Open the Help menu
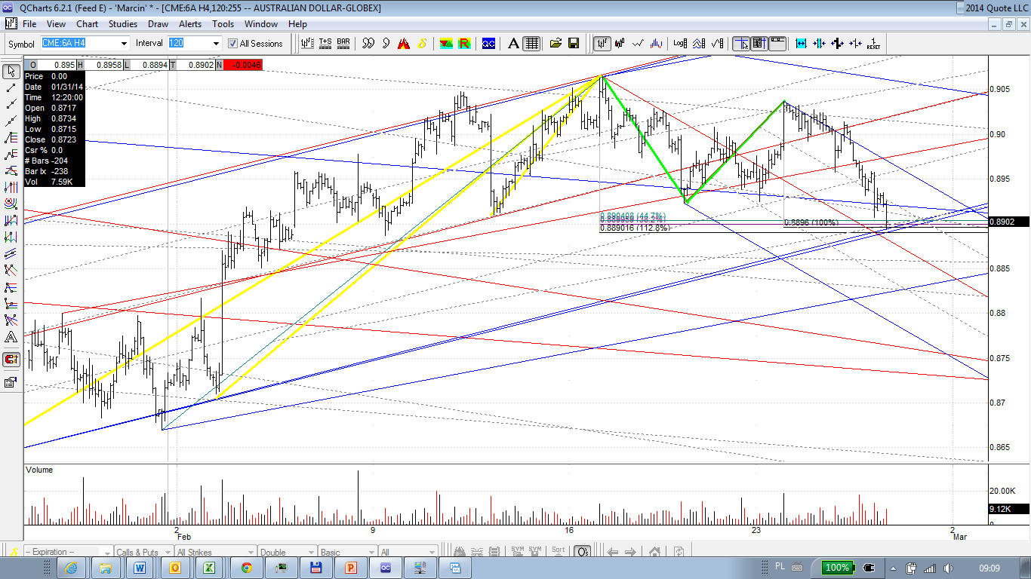 297,24
